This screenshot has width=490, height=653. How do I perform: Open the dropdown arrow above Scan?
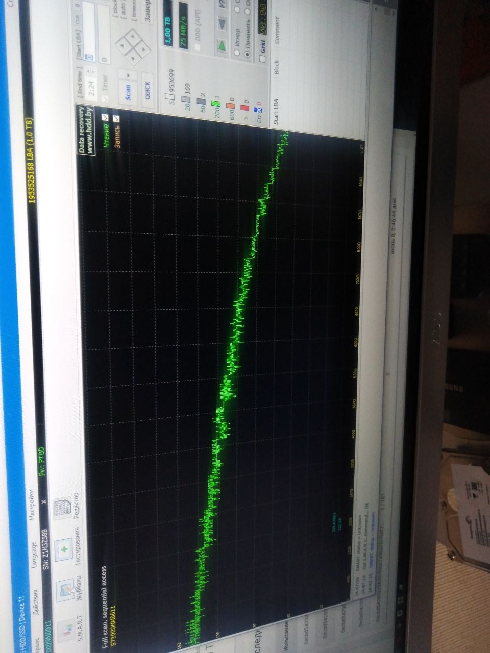tap(128, 74)
